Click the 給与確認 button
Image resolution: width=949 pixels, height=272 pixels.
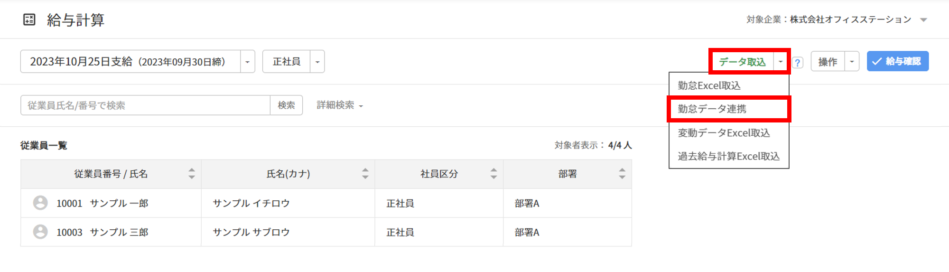click(x=897, y=61)
